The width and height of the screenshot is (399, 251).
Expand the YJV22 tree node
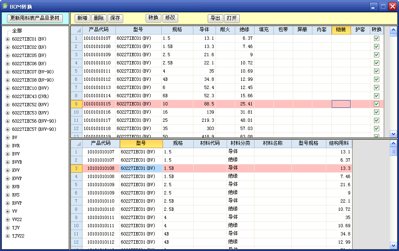tap(8, 236)
